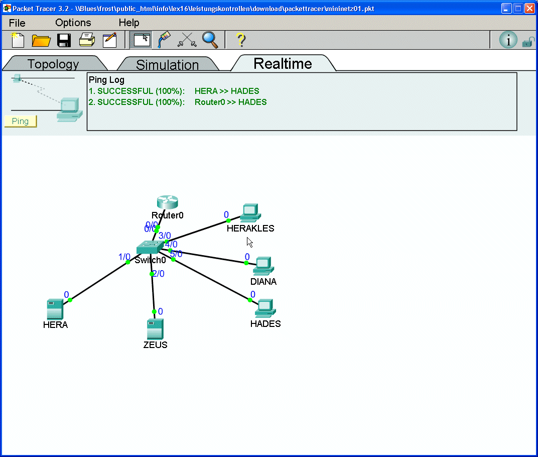Select the HERA server
The height and width of the screenshot is (457, 538).
[x=55, y=309]
